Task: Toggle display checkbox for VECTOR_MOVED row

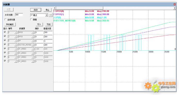Action: (5, 44)
